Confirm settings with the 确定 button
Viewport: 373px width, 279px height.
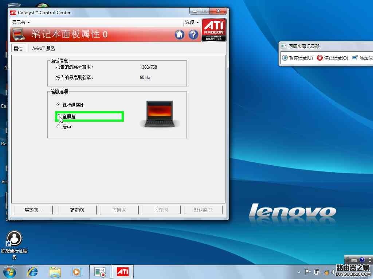point(77,210)
